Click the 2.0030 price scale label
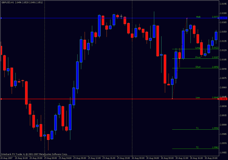This screenshot has height=160, width=228. 224,106
